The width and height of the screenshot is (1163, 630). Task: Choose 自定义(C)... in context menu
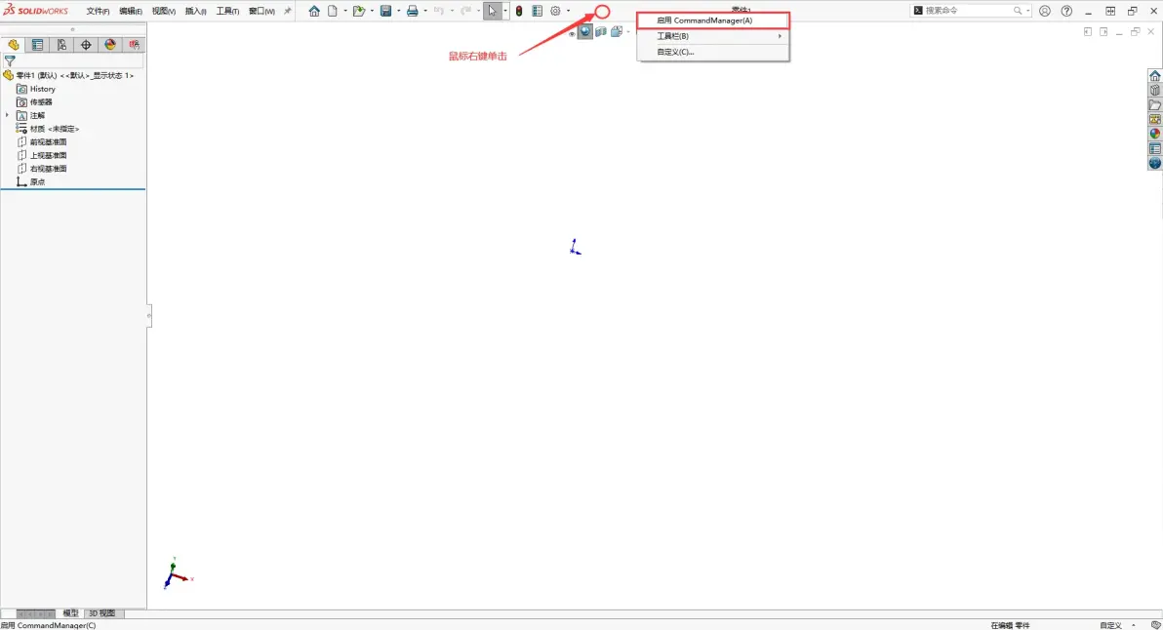pyautogui.click(x=713, y=52)
